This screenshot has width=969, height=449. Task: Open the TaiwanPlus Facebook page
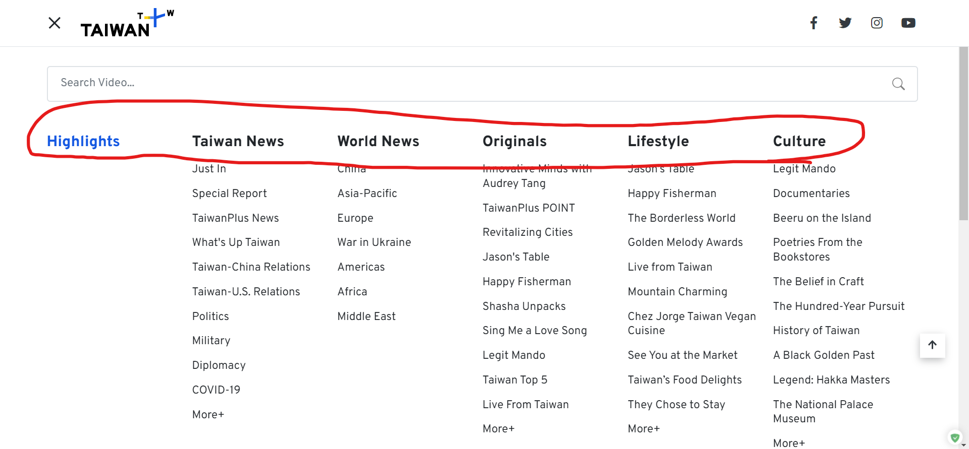tap(814, 23)
